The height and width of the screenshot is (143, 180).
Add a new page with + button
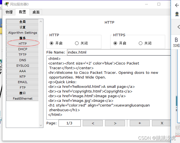click(140, 123)
